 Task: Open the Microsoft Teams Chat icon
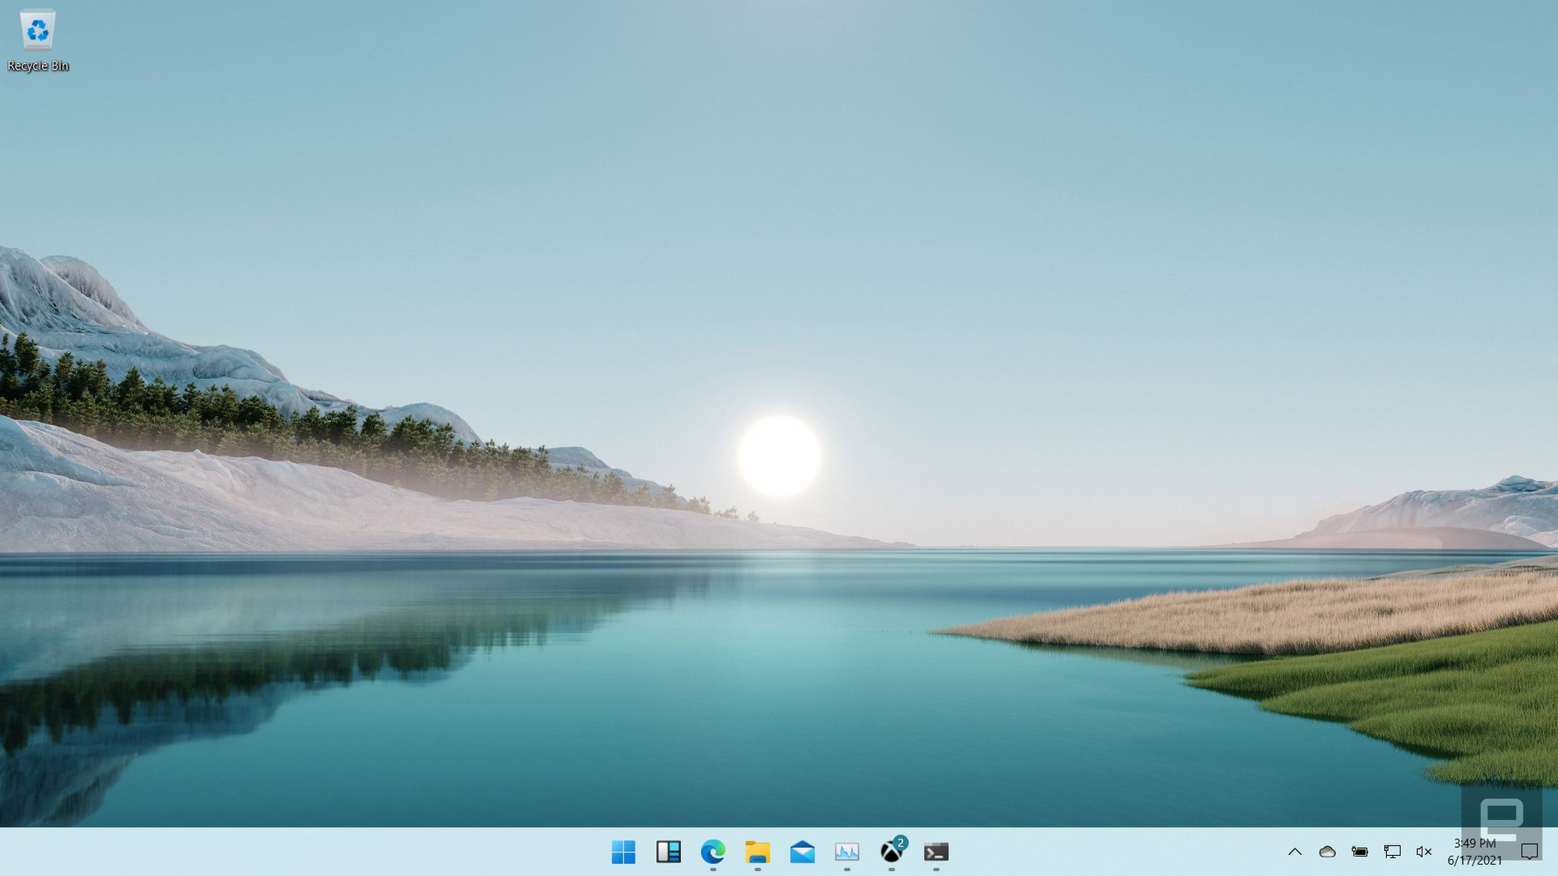(1532, 851)
